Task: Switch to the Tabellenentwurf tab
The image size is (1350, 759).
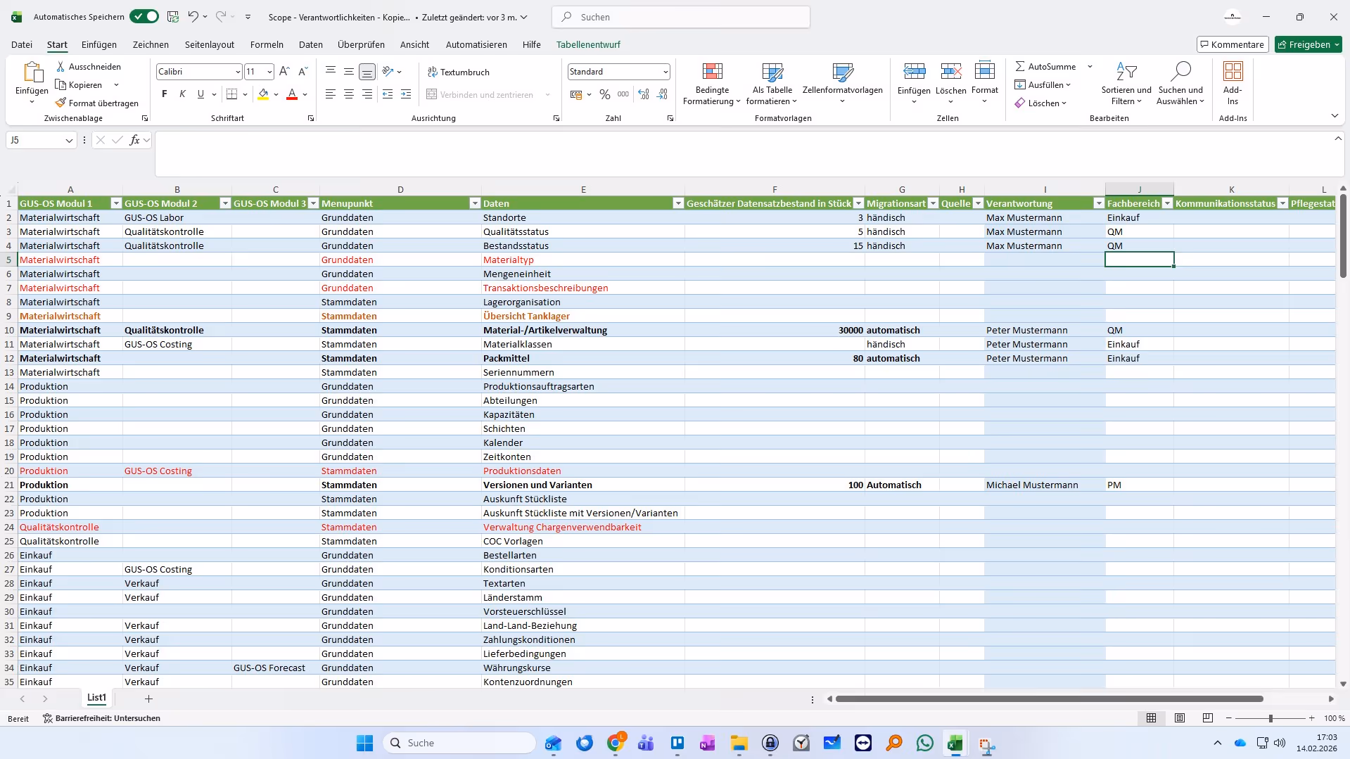Action: tap(588, 44)
